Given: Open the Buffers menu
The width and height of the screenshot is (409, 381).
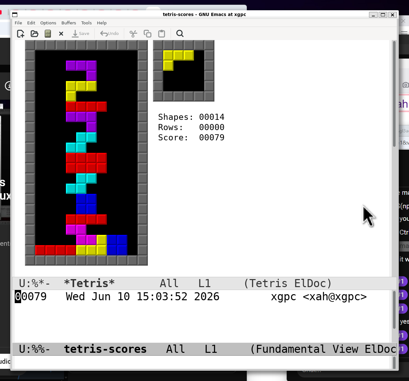Looking at the screenshot, I should (68, 23).
